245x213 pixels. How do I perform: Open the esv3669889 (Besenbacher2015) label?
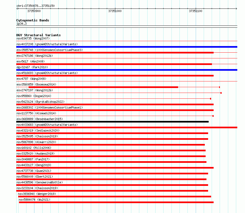[40, 119]
